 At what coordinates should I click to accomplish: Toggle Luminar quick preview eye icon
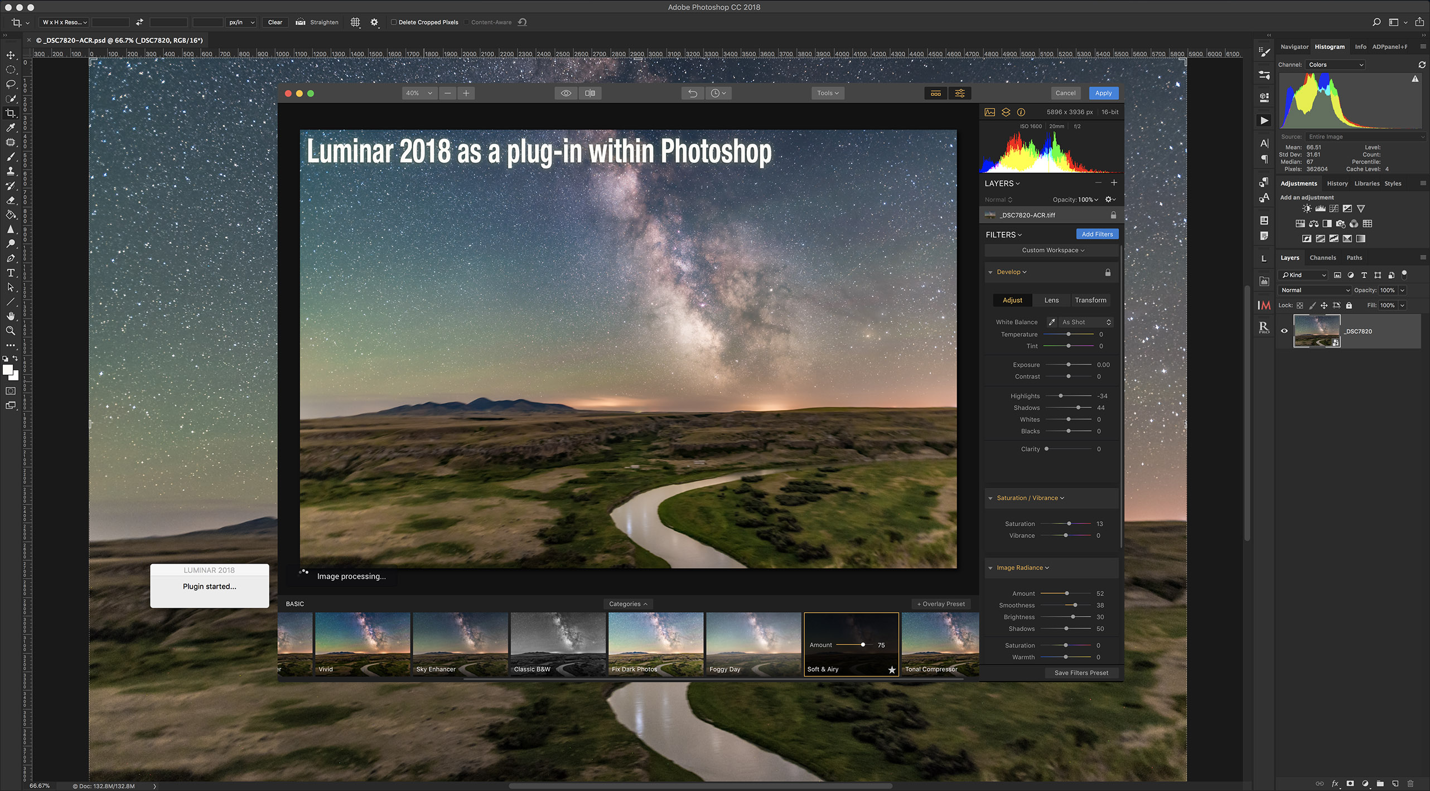[566, 93]
